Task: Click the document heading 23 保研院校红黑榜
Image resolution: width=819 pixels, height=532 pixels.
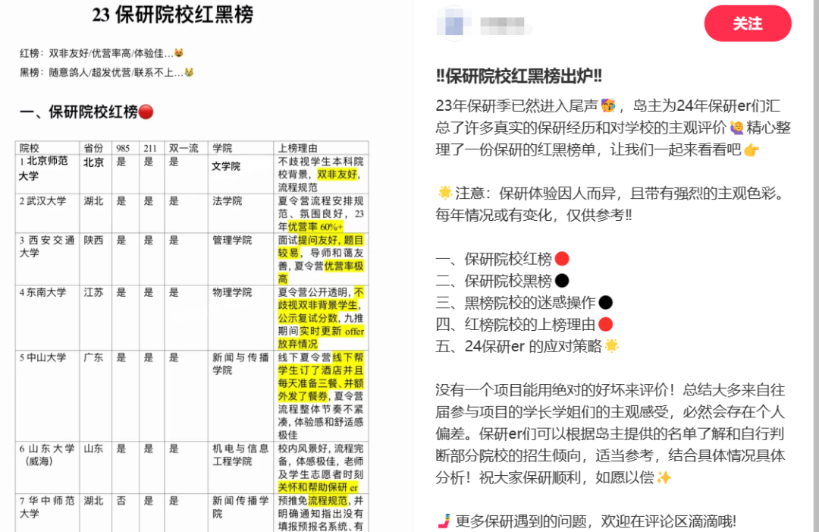Action: [x=173, y=14]
